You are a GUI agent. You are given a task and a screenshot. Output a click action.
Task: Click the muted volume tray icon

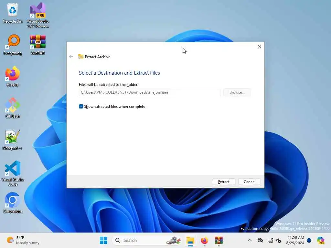tap(279, 240)
